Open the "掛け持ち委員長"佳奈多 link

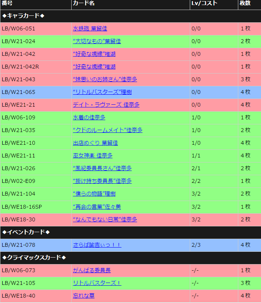click(102, 181)
